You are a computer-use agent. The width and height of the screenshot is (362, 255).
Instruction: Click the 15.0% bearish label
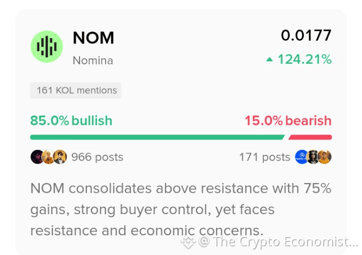pos(288,120)
